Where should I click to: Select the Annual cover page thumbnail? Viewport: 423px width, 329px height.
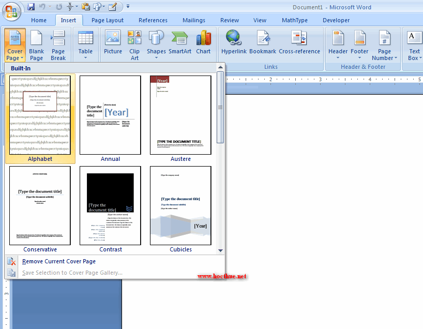(x=110, y=115)
